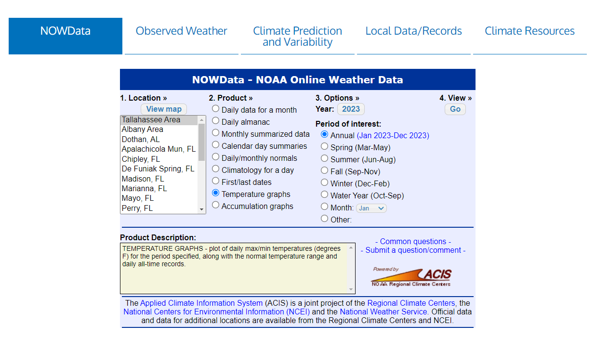This screenshot has height=351, width=595.
Task: Click the ACIS Regional Climate Centers logo
Action: (411, 277)
